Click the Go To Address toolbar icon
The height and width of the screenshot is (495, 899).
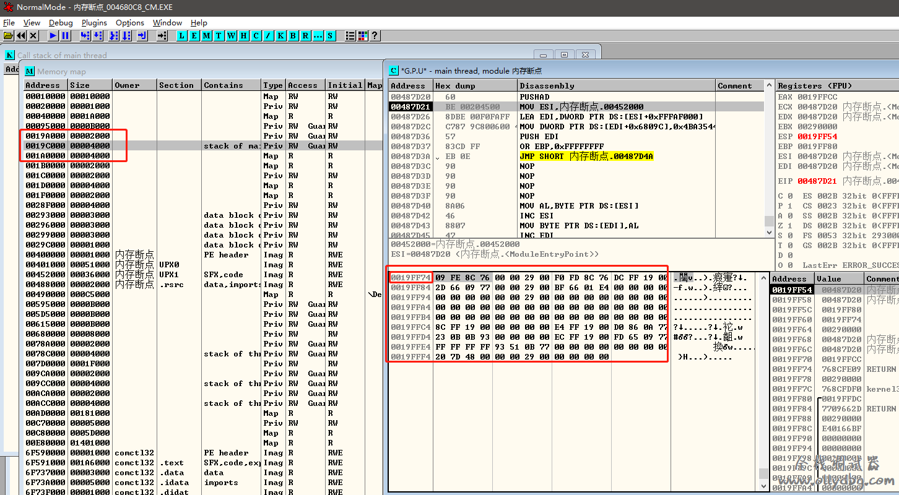click(x=162, y=36)
